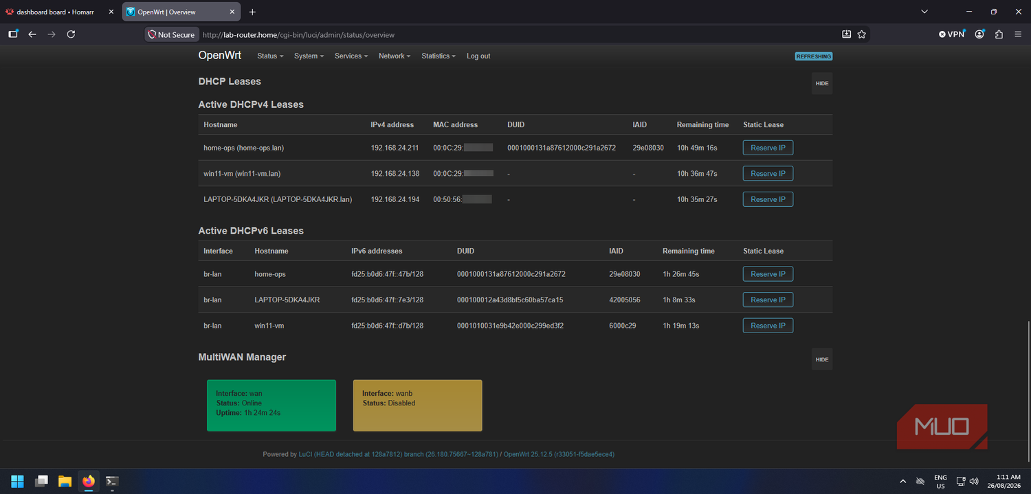Open the network tray icon
1031x494 pixels.
(x=961, y=481)
